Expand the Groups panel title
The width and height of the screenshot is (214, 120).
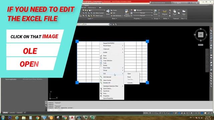[x=157, y=19]
